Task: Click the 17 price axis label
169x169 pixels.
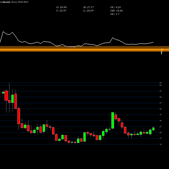Action: click(161, 139)
